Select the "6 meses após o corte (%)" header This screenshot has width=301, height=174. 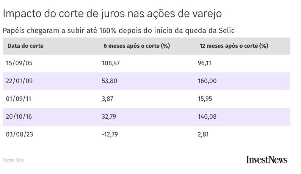tap(136, 46)
